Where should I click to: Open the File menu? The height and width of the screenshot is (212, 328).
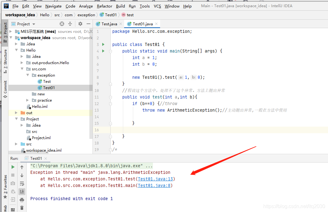[x=16, y=6]
